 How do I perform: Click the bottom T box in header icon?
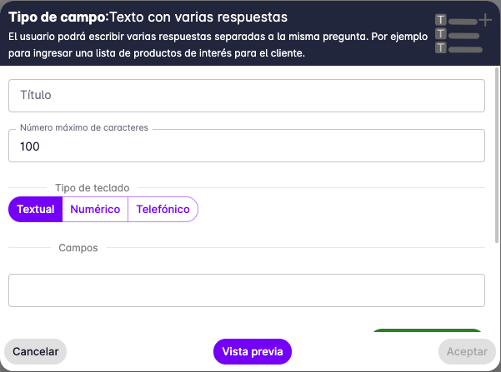tap(441, 47)
